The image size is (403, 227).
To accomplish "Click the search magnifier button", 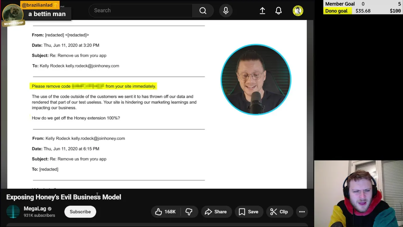I will (203, 11).
